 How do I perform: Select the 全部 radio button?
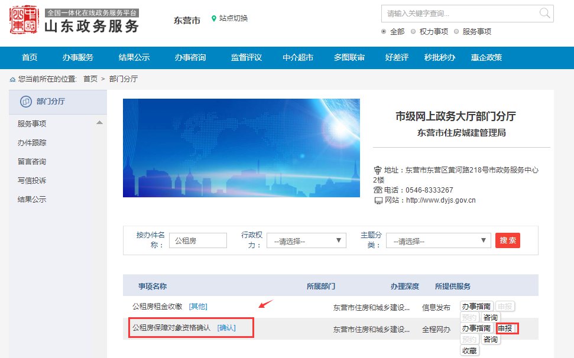[x=384, y=31]
